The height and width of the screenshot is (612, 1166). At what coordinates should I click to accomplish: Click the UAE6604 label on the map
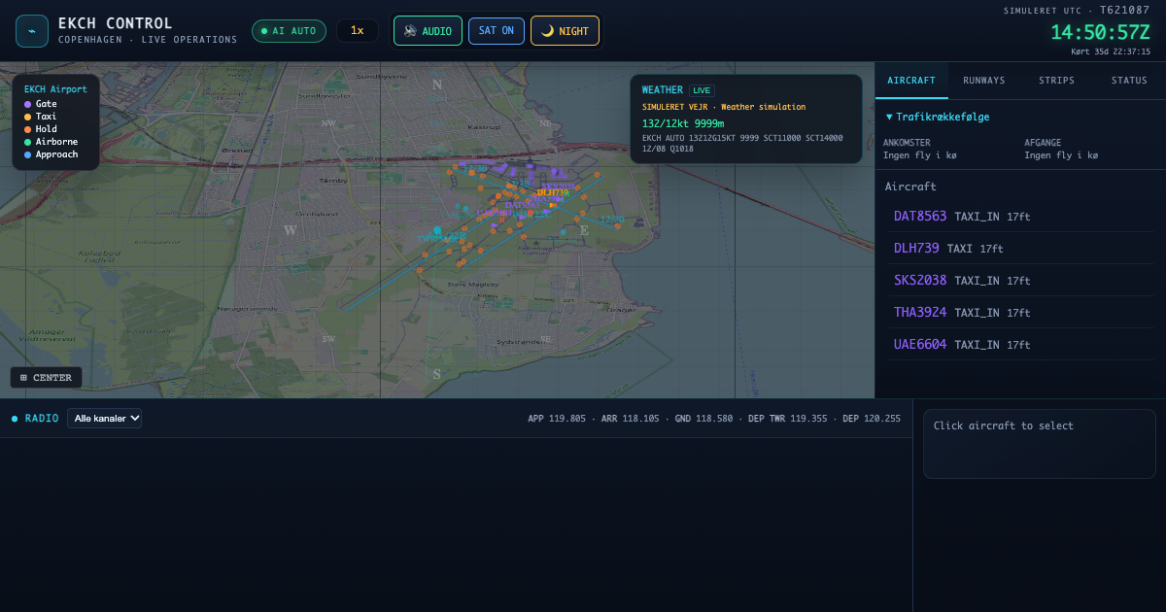pos(495,213)
